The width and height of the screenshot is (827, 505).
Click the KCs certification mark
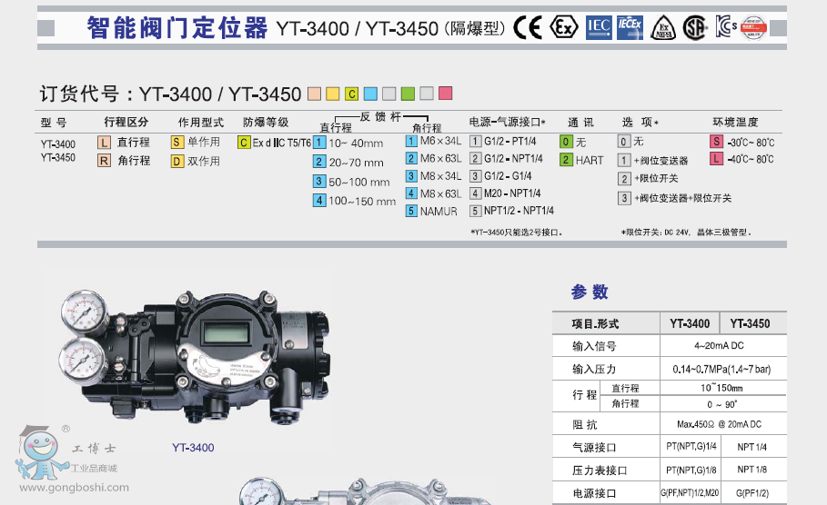(x=726, y=26)
